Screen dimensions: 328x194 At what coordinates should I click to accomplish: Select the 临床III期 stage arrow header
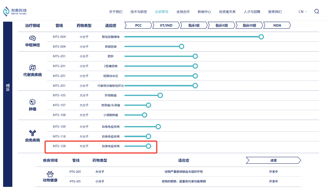pyautogui.click(x=249, y=25)
